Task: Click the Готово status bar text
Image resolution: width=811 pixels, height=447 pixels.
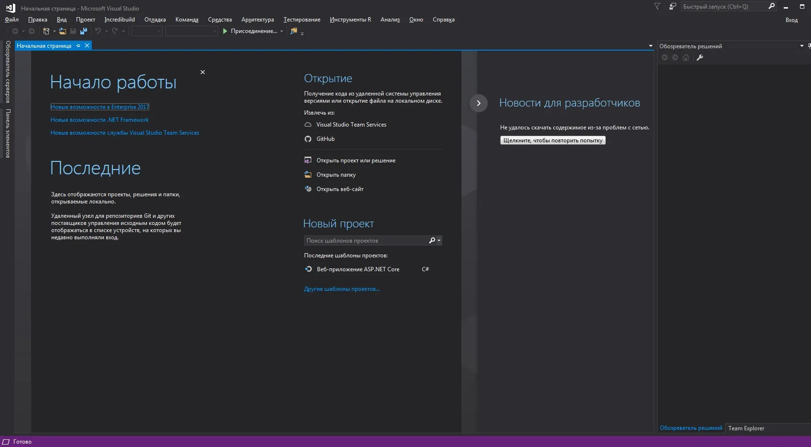Action: point(22,442)
